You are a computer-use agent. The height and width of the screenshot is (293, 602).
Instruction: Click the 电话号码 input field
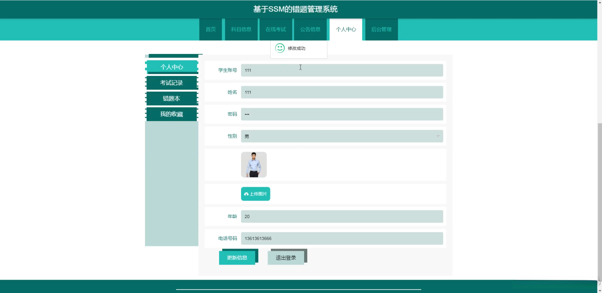point(342,238)
